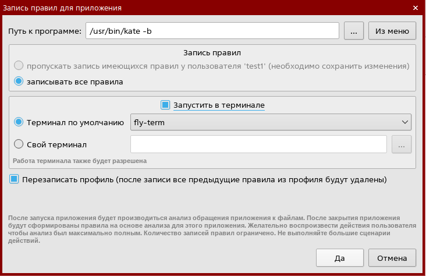Click the 'Работа терминала также будет разрешена' note
The height and width of the screenshot is (276, 426).
coord(80,161)
